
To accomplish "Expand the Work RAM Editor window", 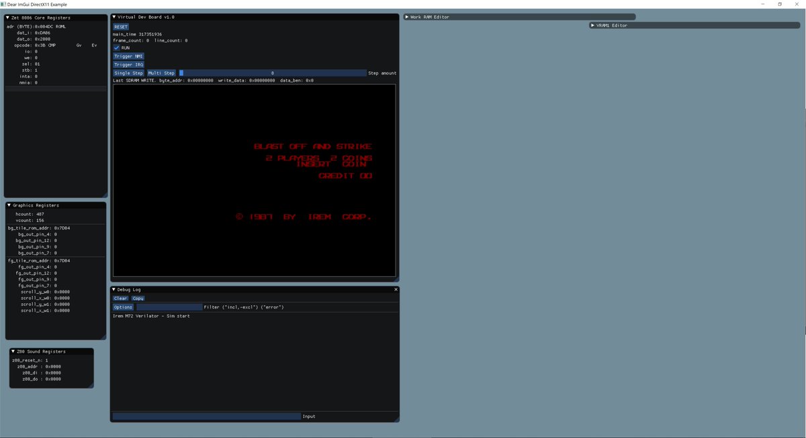I will [x=407, y=17].
